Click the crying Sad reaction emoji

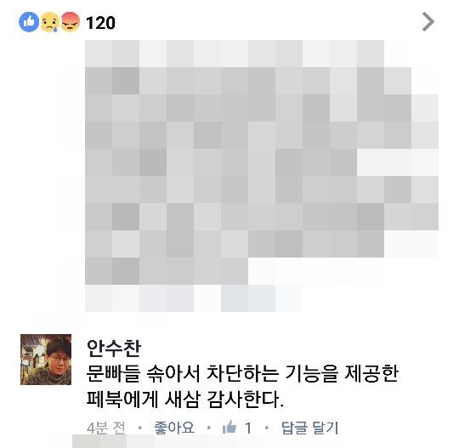[50, 22]
